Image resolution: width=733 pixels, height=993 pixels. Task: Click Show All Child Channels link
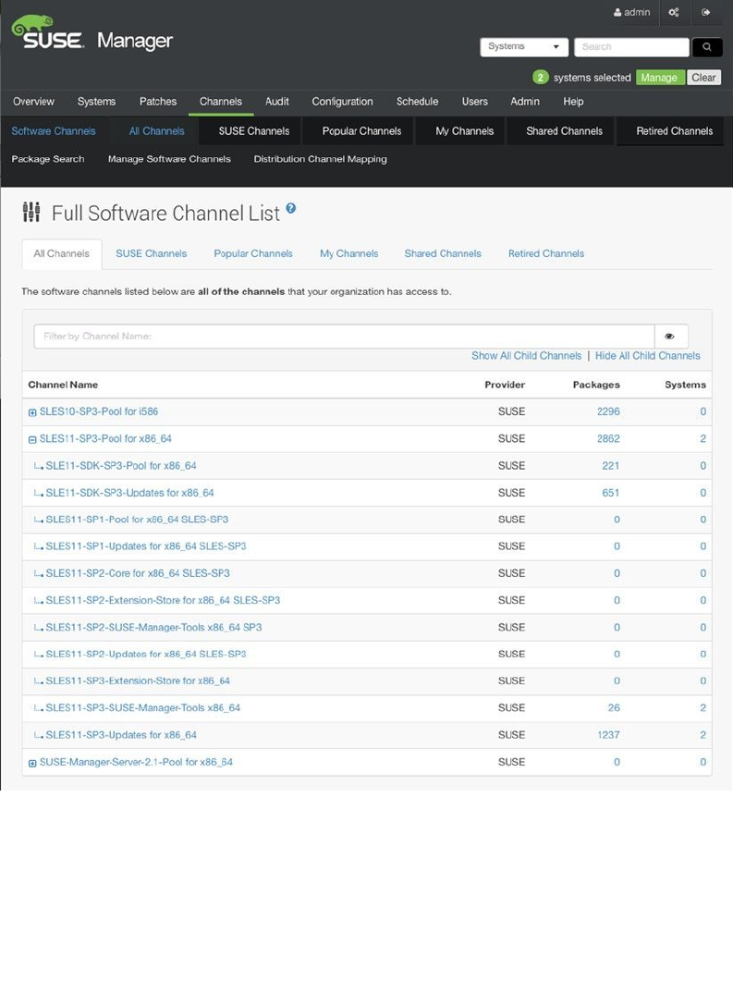[x=527, y=356]
